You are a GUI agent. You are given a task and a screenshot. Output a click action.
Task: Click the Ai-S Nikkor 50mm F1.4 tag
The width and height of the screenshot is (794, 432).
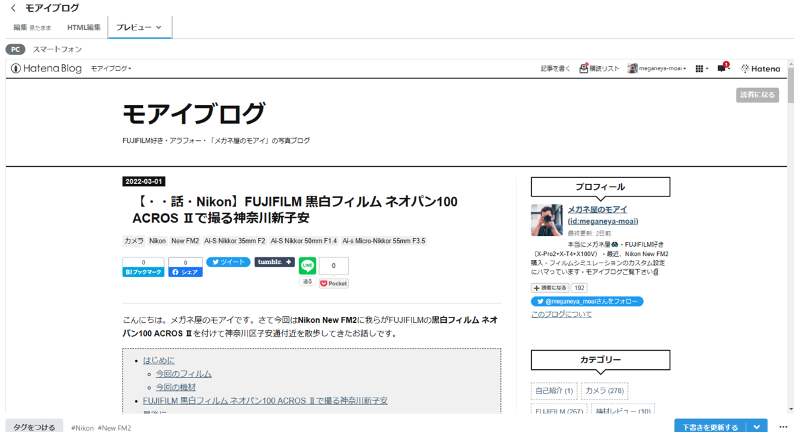click(304, 241)
